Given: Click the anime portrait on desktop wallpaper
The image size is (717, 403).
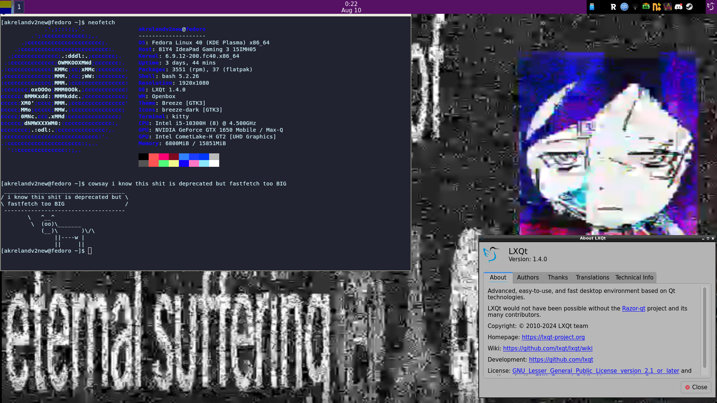Looking at the screenshot, I should [608, 144].
